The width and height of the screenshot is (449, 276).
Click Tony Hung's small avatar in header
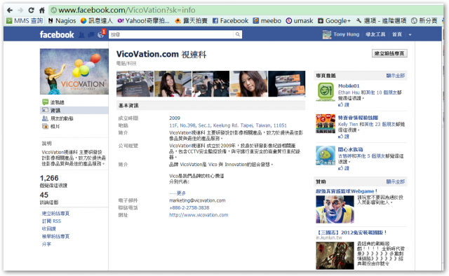click(327, 34)
